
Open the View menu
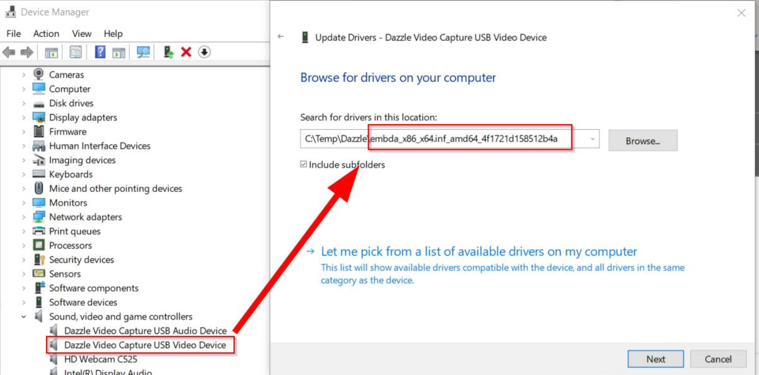click(x=82, y=34)
